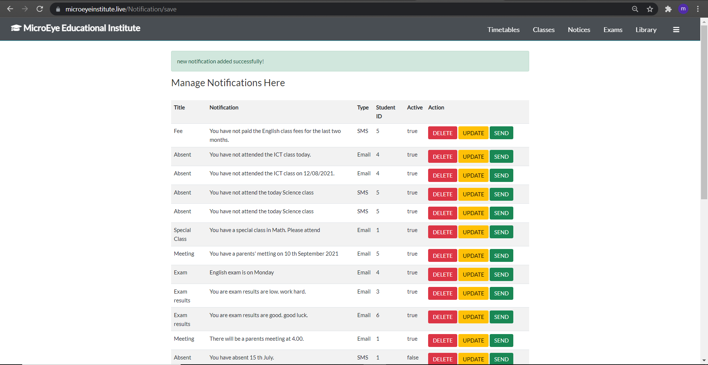708x365 pixels.
Task: Send the ICT class 12/08/2021 notification
Action: click(x=501, y=175)
